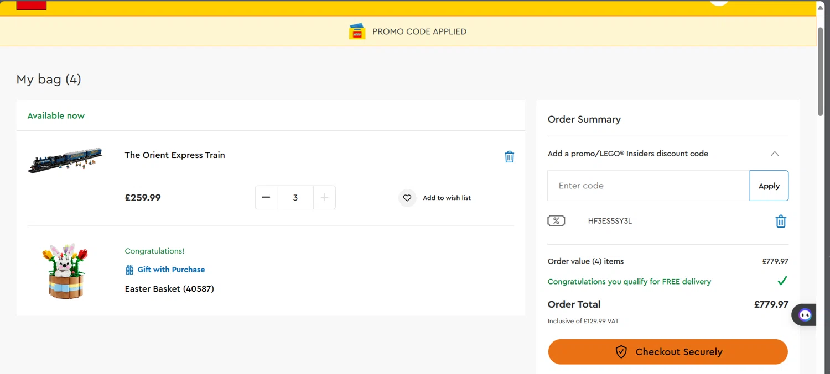Click the promo code HF3ES5SY3L text
Viewport: 830px width, 374px height.
click(x=610, y=221)
